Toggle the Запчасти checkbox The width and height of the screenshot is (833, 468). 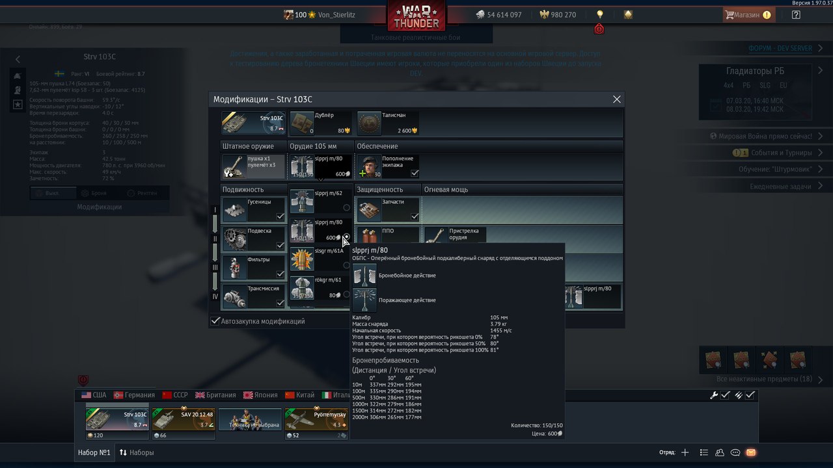pyautogui.click(x=415, y=216)
